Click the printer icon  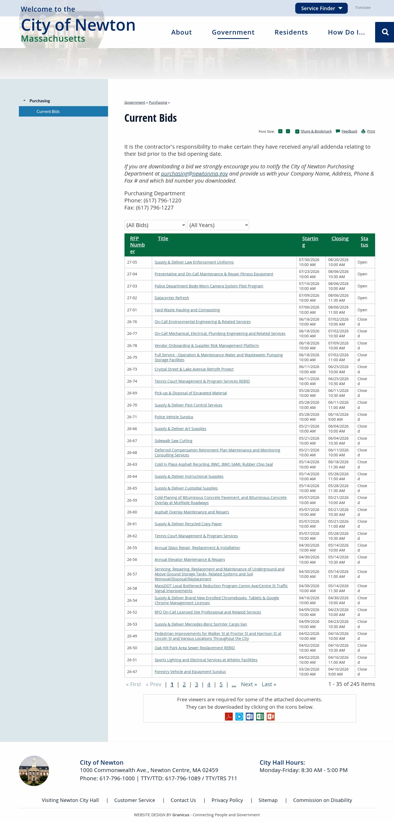(x=363, y=131)
